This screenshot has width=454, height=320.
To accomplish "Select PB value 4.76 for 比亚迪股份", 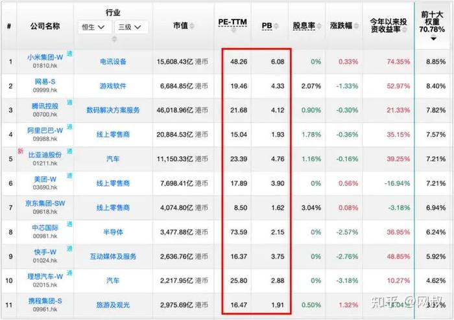I will point(278,159).
